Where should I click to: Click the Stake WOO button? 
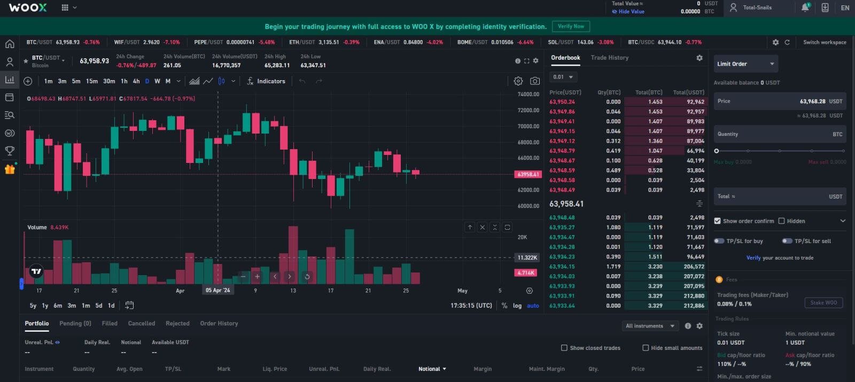(823, 302)
